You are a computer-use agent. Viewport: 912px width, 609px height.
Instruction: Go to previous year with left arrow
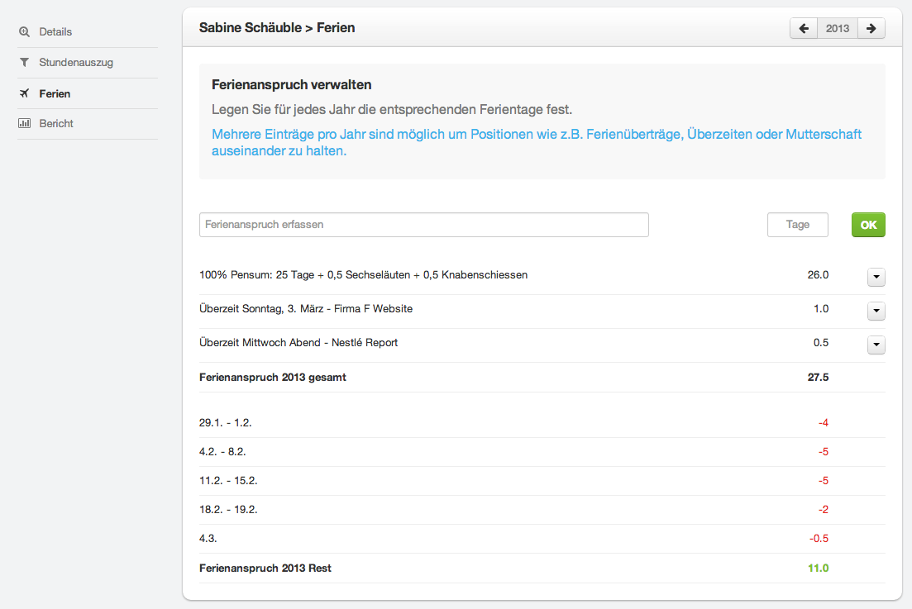pos(804,28)
